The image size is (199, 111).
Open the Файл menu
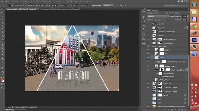pyautogui.click(x=7, y=2)
